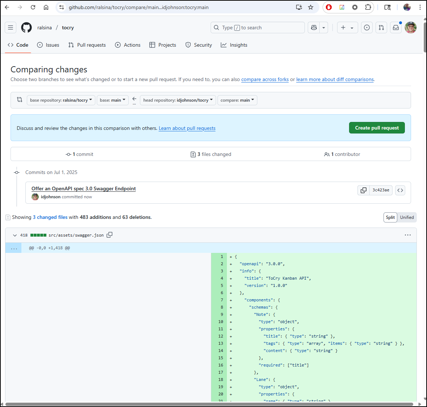Viewport: 427px width, 407px height.
Task: Go to the Pull requests tab
Action: [x=87, y=45]
